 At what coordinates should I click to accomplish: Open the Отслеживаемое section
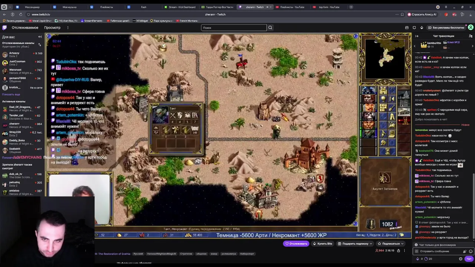(25, 27)
